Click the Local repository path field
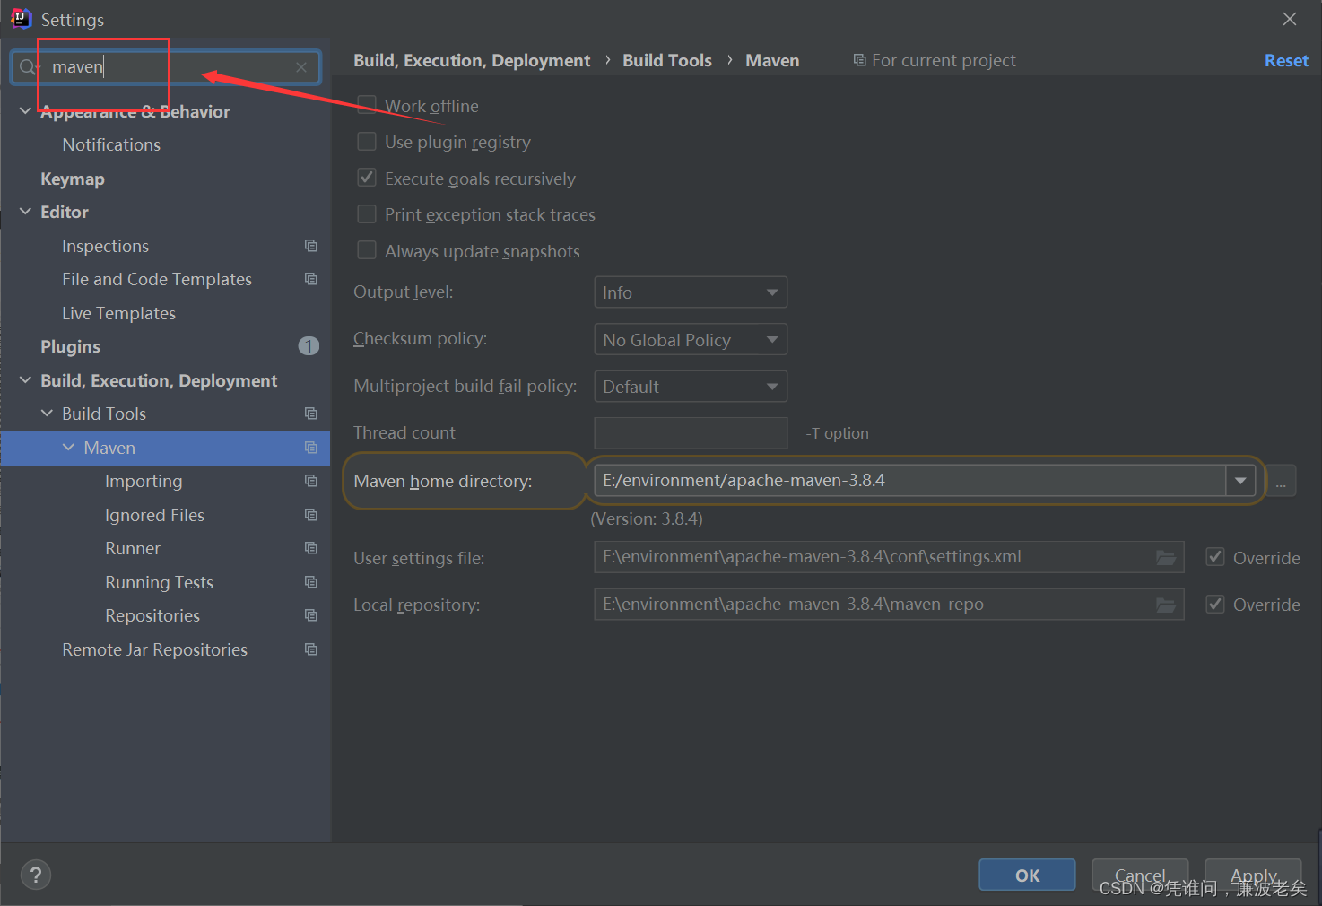This screenshot has width=1322, height=906. click(x=889, y=604)
